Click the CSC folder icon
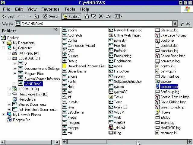 65,51
